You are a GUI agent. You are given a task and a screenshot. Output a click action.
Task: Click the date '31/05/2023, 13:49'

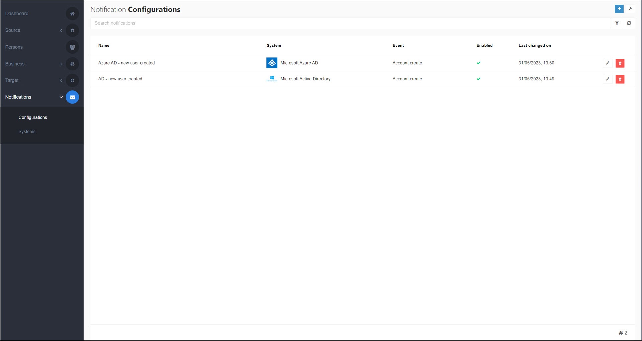click(x=536, y=79)
